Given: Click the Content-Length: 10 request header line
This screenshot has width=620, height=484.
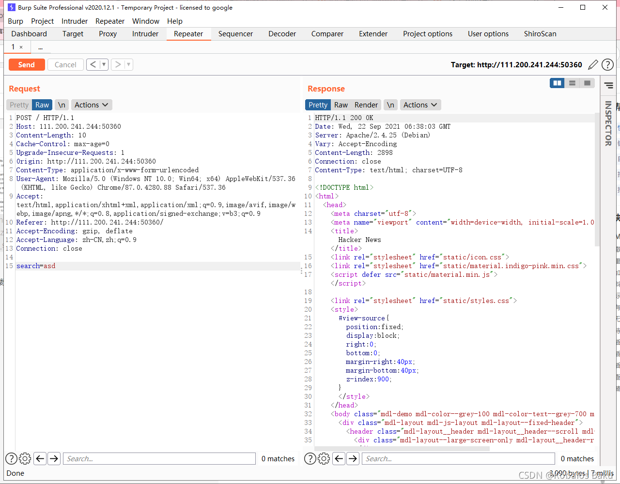Looking at the screenshot, I should pyautogui.click(x=51, y=135).
